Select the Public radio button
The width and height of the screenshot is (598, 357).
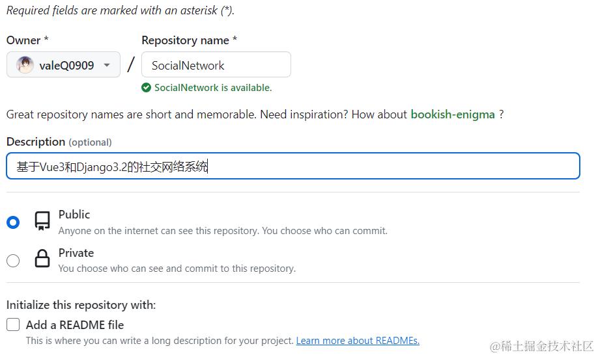point(13,222)
